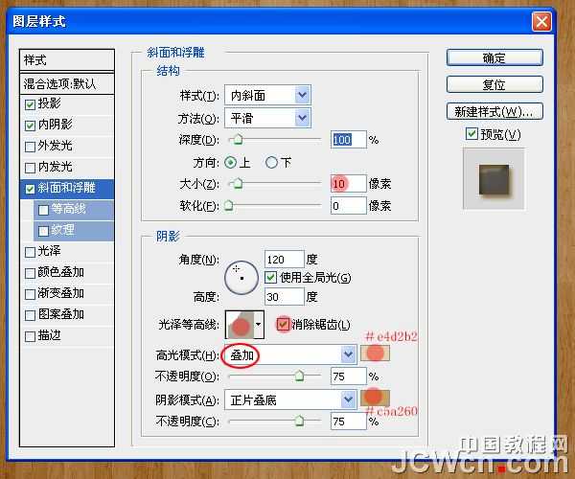The image size is (575, 479).
Task: Click the angle direction dial
Action: click(x=241, y=278)
